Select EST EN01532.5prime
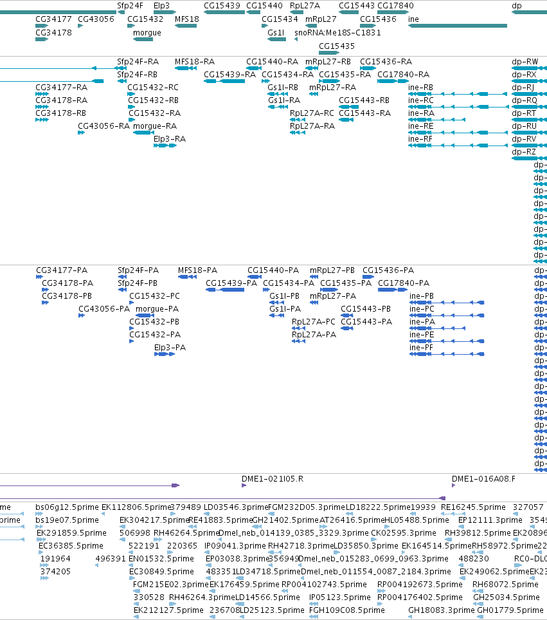 162,559
